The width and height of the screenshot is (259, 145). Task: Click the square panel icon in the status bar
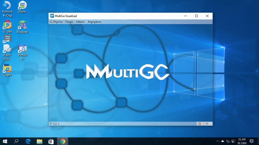point(200,124)
